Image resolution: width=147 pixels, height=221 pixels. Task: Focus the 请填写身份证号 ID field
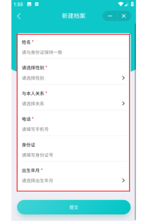74,155
